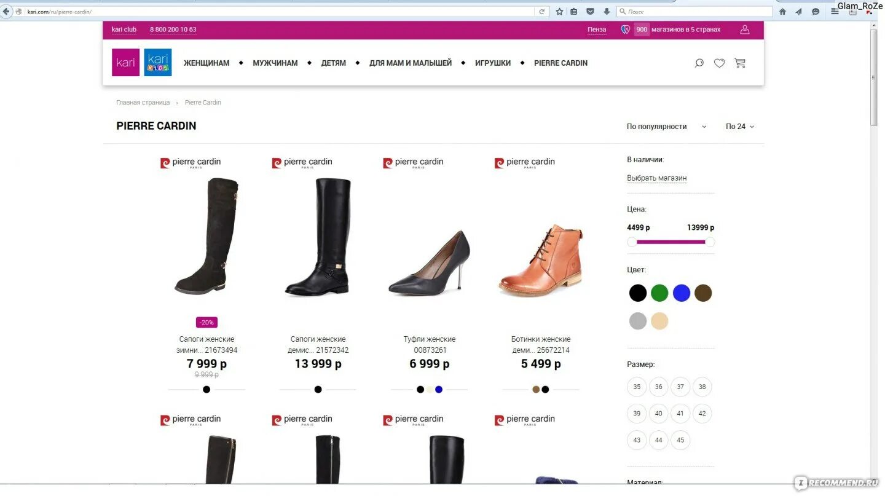Go back with the browser back arrow
Screen dimensions: 885x496
[x=7, y=11]
